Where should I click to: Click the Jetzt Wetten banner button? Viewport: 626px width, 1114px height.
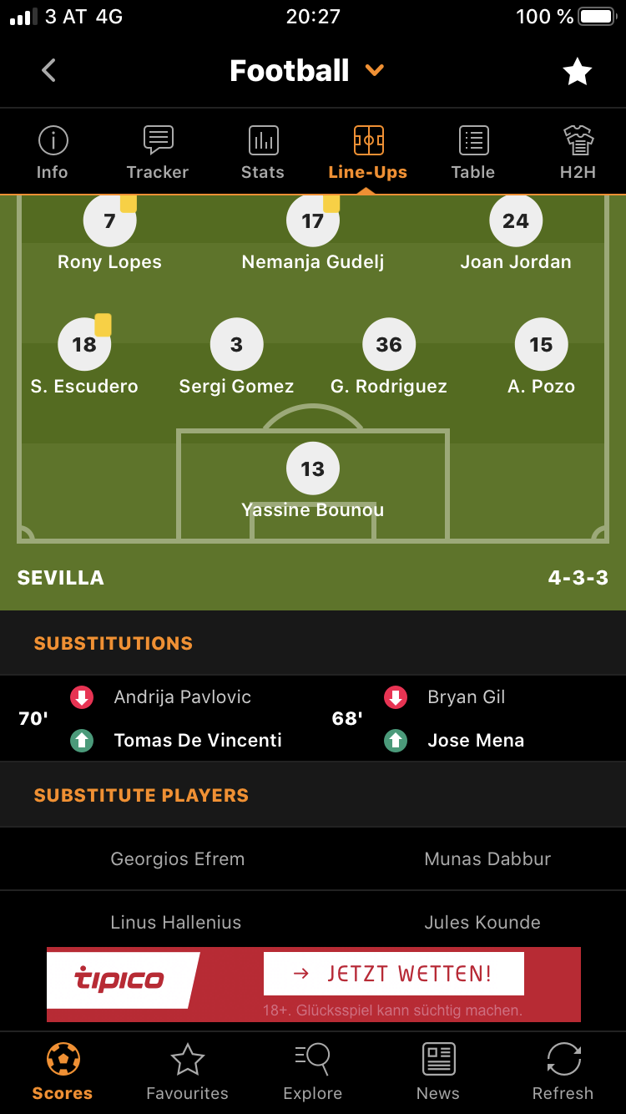(394, 973)
